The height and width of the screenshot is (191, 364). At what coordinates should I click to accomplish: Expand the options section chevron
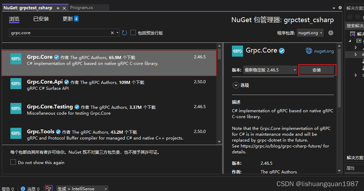point(236,85)
